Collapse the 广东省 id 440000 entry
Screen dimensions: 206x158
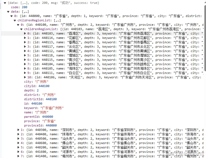(x=12, y=16)
